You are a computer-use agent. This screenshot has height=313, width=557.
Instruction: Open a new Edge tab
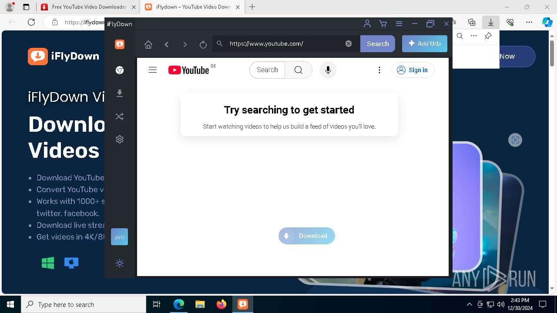(252, 7)
